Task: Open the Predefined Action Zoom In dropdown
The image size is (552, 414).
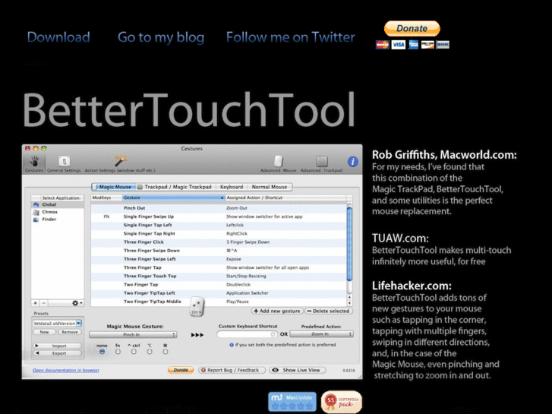Action: click(x=321, y=334)
